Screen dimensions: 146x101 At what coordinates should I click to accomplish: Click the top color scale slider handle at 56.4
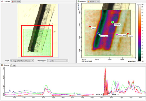click(137, 5)
